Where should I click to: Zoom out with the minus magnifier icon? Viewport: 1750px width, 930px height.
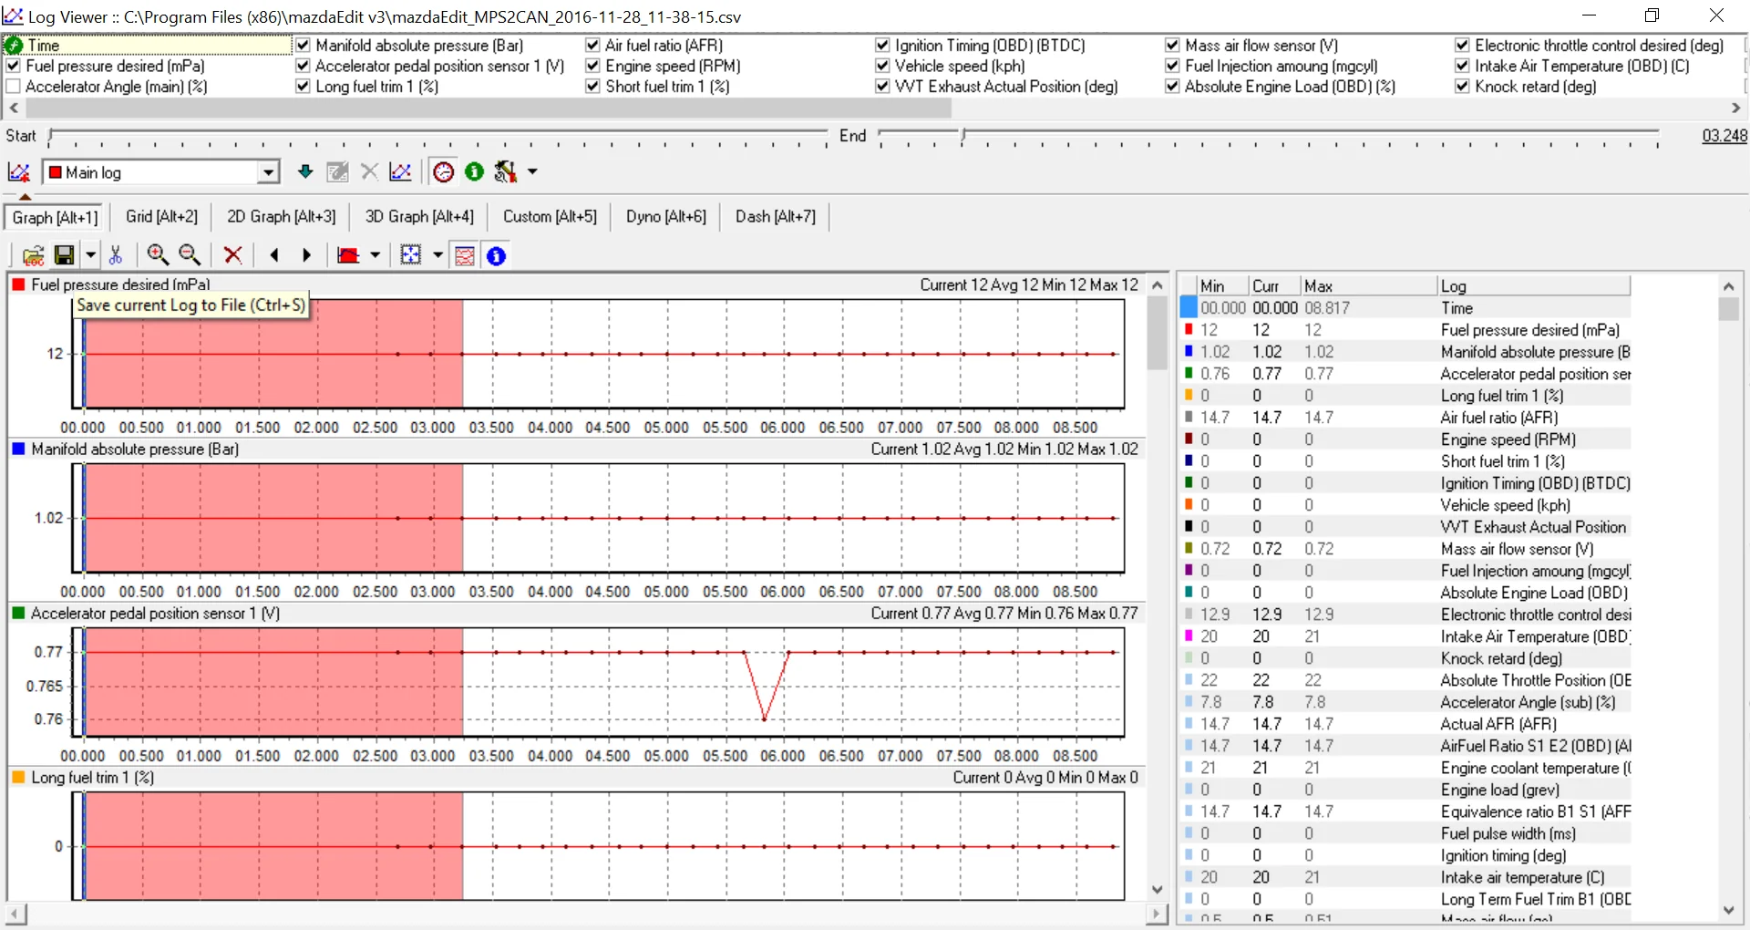coord(190,255)
